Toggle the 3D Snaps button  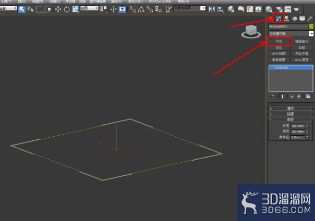pos(132,9)
